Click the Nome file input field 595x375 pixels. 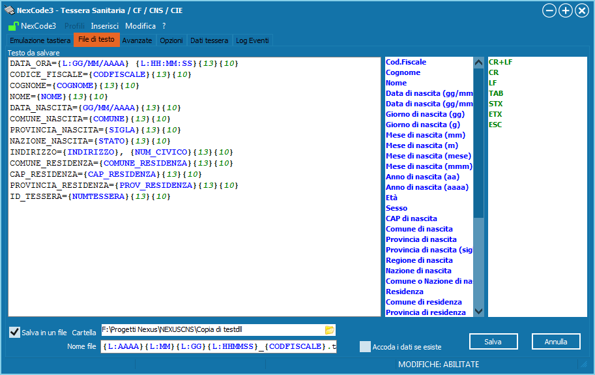click(x=218, y=346)
